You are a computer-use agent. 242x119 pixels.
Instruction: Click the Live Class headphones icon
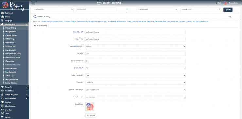[x=2, y=110]
